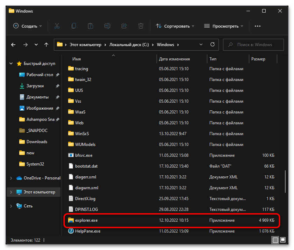The height and width of the screenshot is (250, 294).
Task: Collapse the Быстрый доступ tree node
Action: [x=11, y=64]
